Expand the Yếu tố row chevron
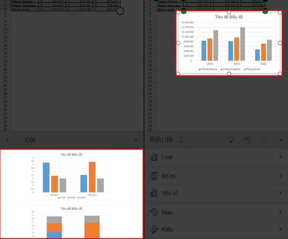Screen dimensions: 288x239 pos(280,193)
